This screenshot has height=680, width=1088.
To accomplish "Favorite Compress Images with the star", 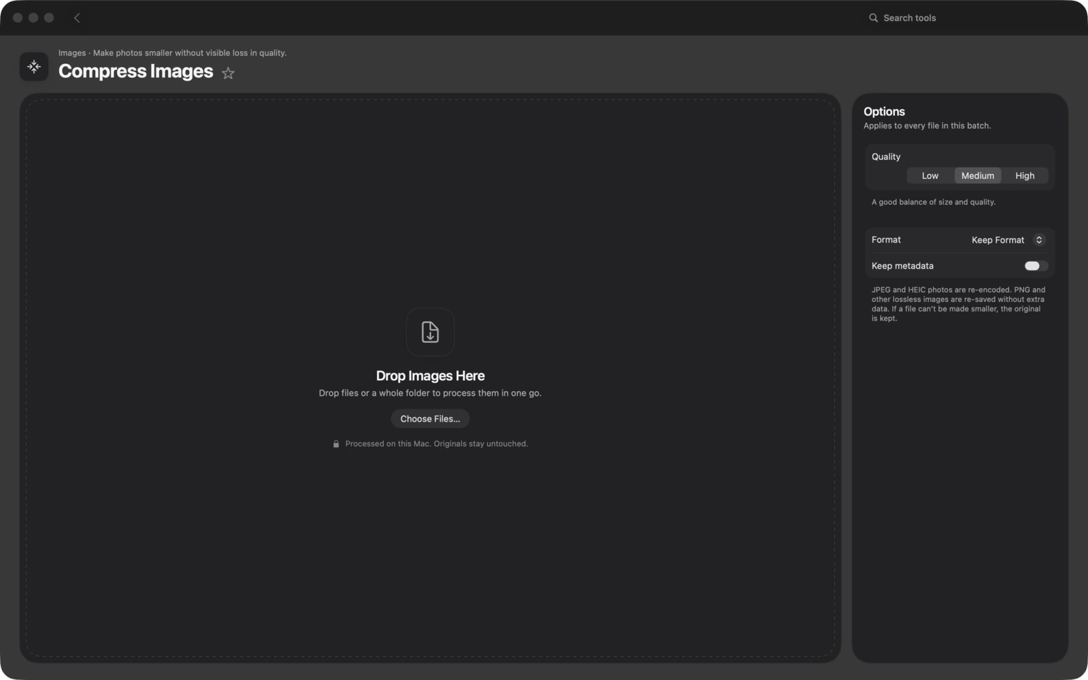I will coord(228,73).
